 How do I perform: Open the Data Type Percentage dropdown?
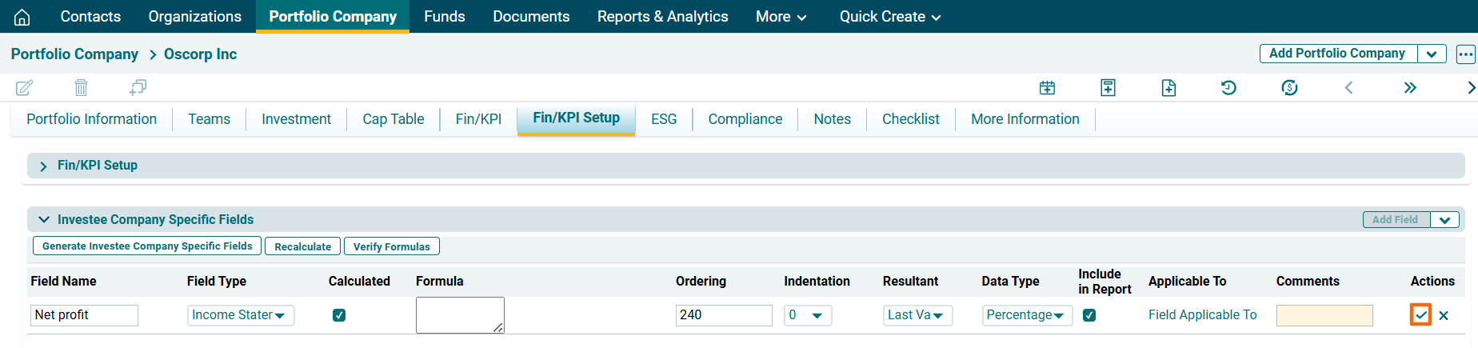pyautogui.click(x=1026, y=315)
